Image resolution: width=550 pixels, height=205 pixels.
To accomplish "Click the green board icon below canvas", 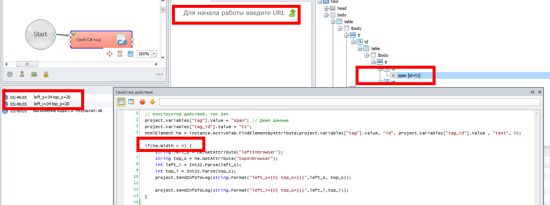I will coord(34,74).
